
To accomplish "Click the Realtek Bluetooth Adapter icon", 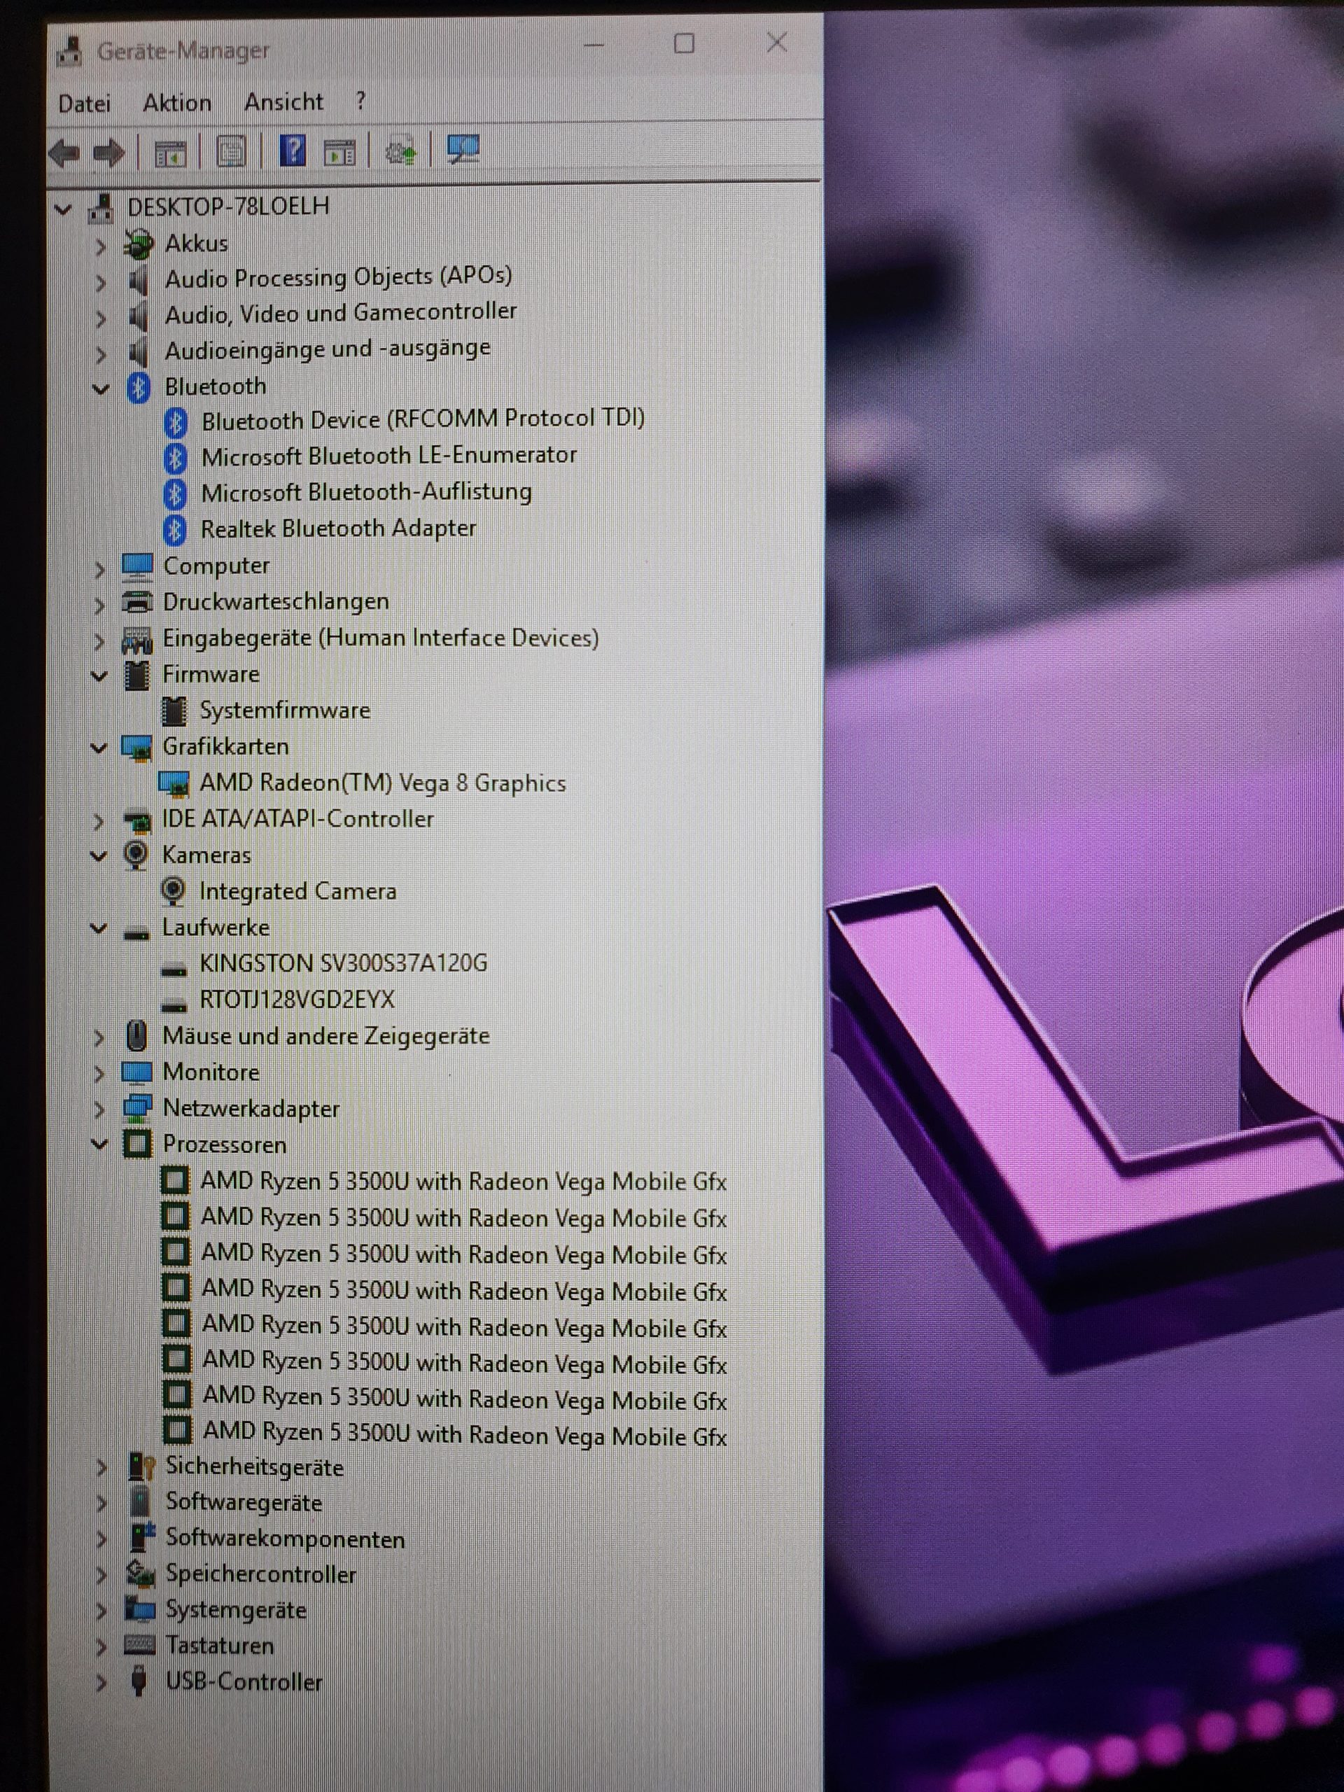I will pos(175,530).
